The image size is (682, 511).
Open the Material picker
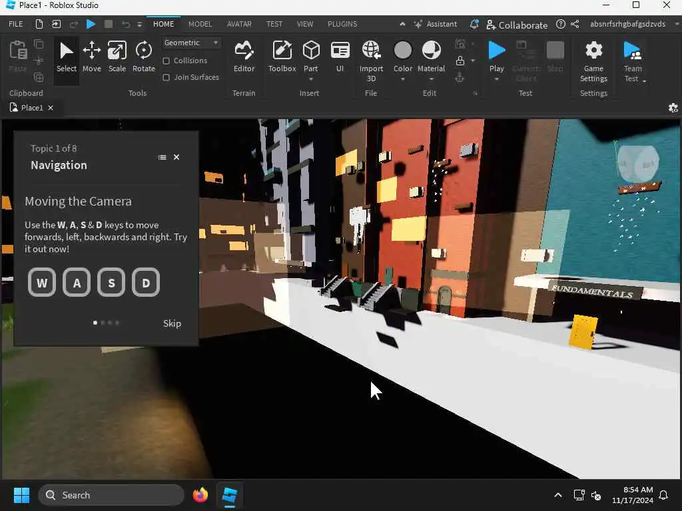click(x=431, y=57)
